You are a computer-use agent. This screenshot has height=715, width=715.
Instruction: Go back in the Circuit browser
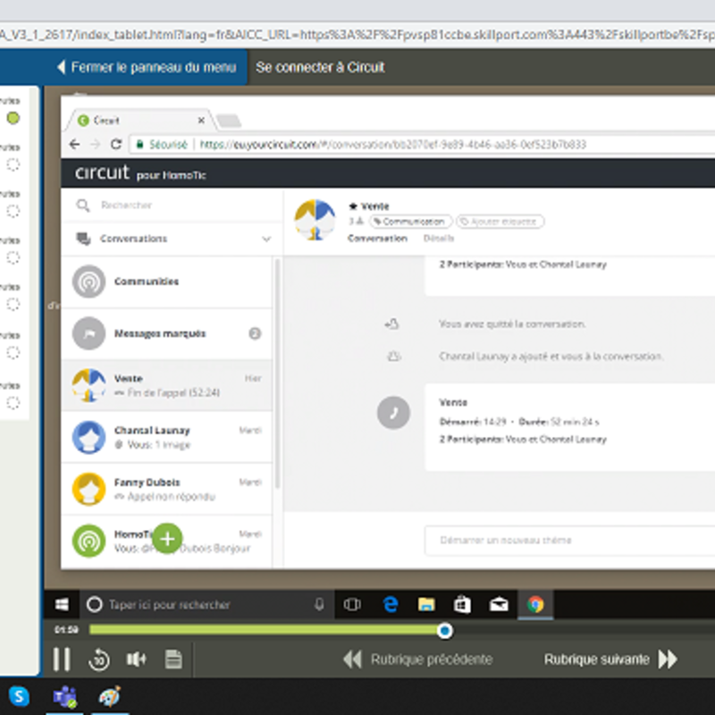click(x=74, y=145)
